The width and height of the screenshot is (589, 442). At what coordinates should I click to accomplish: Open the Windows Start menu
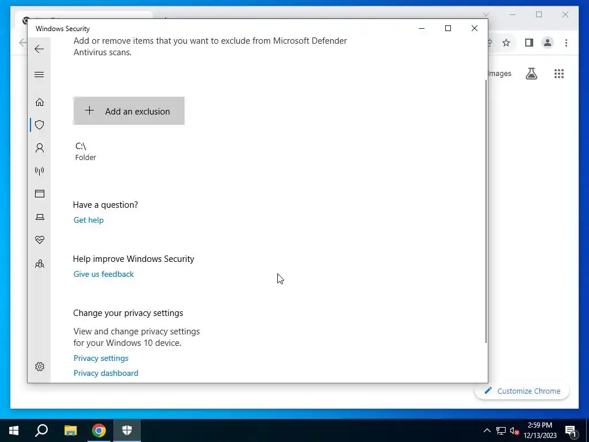14,430
